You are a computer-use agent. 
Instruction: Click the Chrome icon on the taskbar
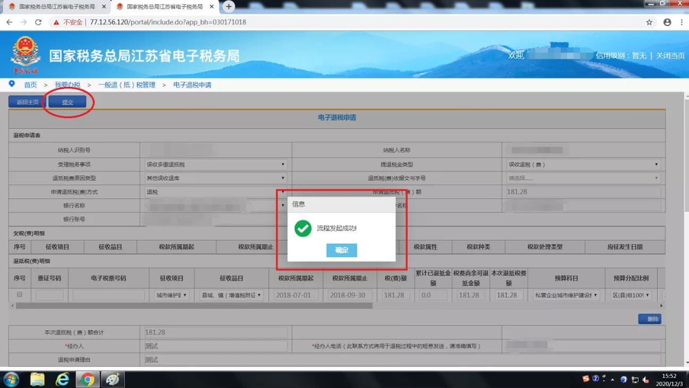pos(87,379)
